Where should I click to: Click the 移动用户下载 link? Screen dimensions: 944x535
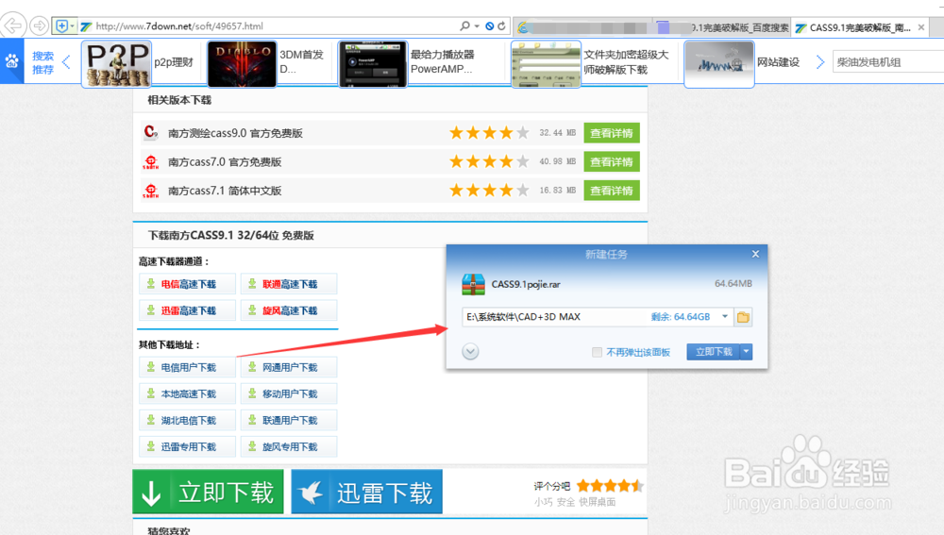tap(289, 393)
